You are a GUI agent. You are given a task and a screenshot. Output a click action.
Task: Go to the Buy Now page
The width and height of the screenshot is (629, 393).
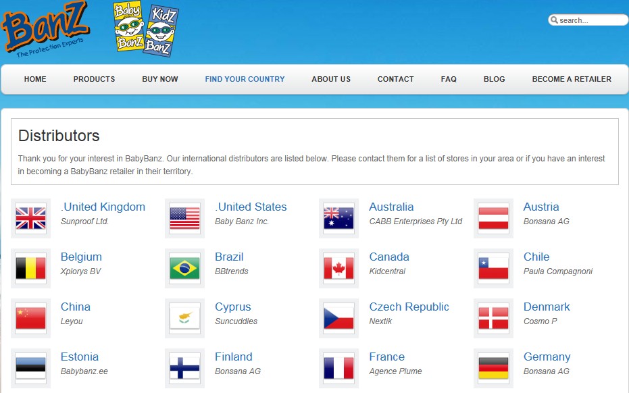(x=160, y=79)
